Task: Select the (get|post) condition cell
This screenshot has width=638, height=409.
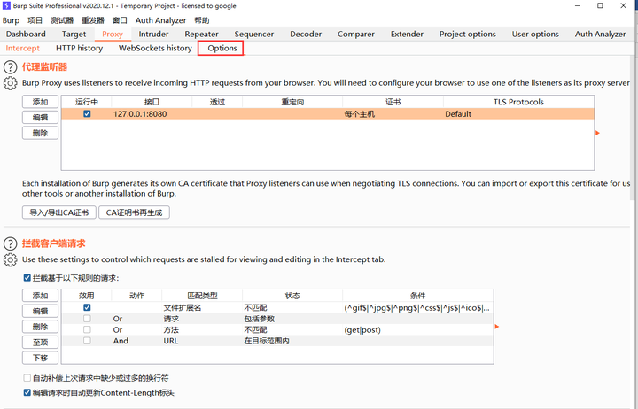Action: pyautogui.click(x=418, y=329)
